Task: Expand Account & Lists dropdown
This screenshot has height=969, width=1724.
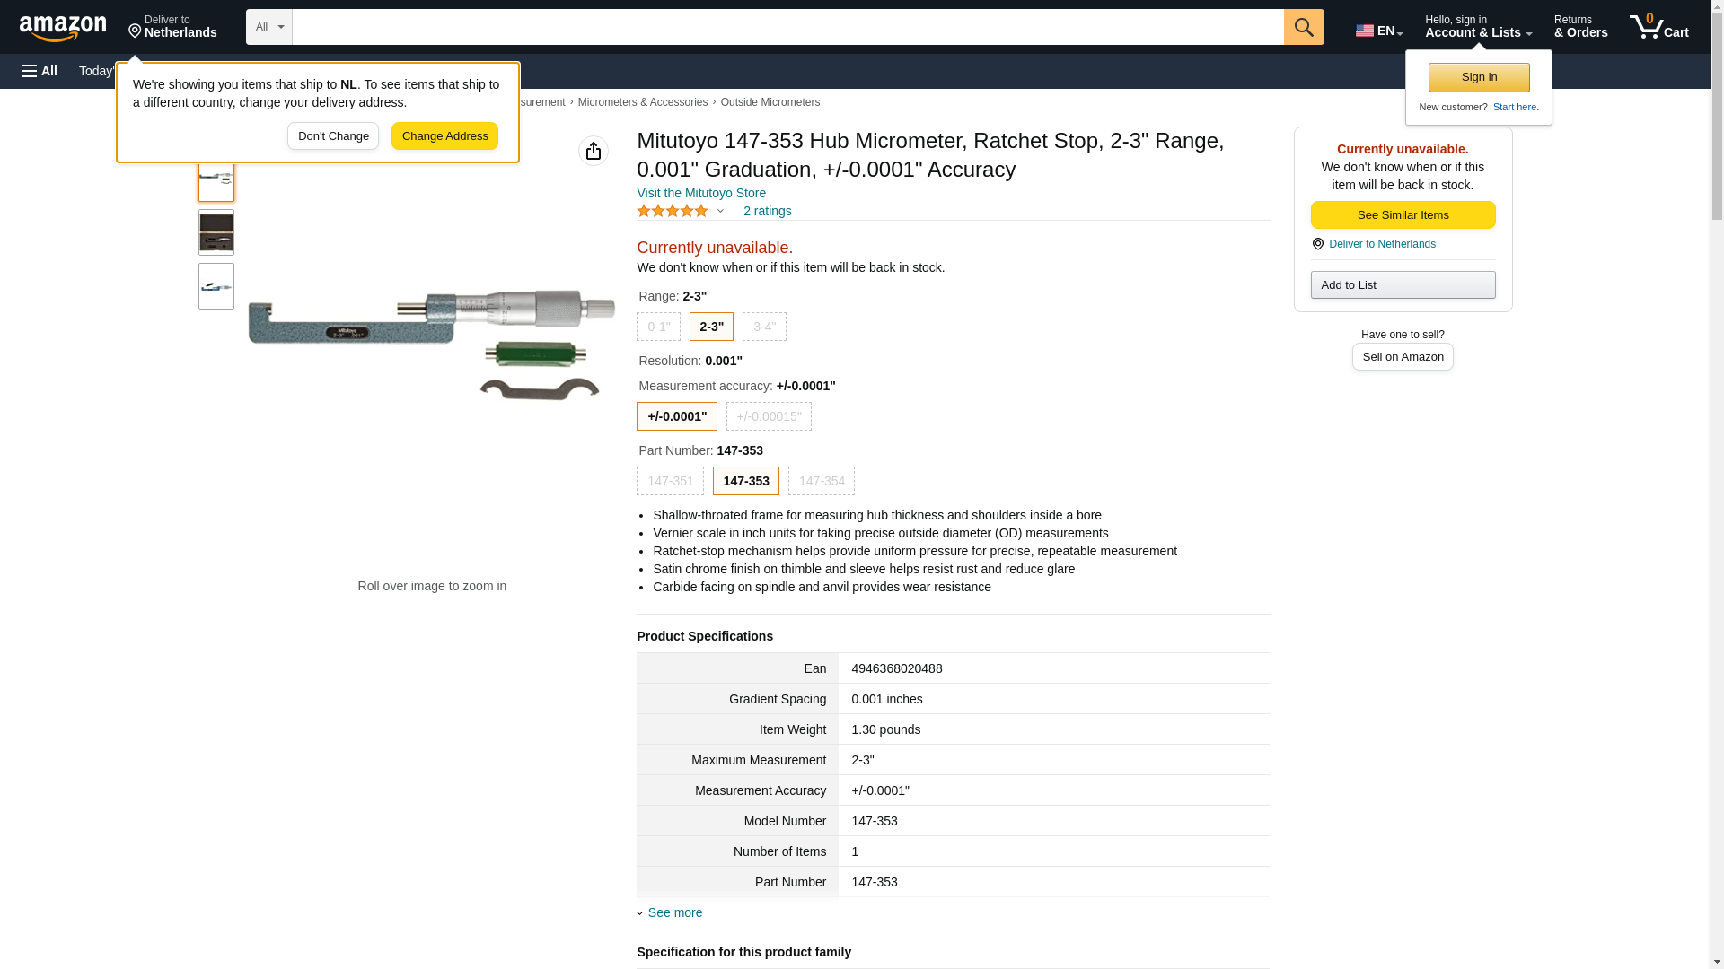Action: pos(1477,27)
